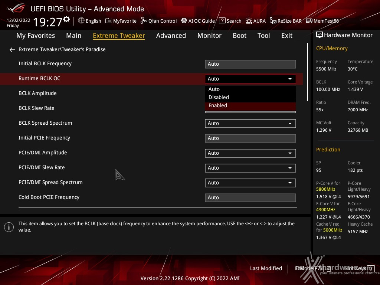Choose Disabled in the Runtime BCLK OC list
The height and width of the screenshot is (285, 380).
pos(250,97)
